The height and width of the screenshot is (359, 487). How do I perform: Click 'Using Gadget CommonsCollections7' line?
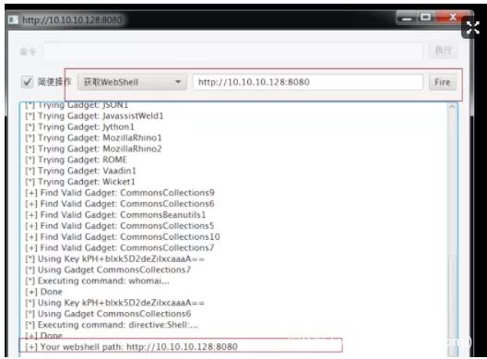[108, 269]
